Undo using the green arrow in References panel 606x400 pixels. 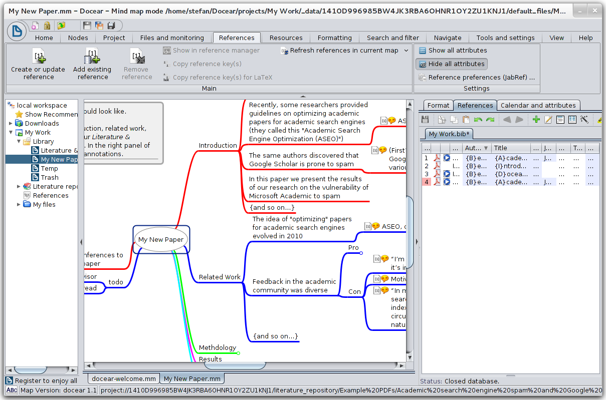pos(478,120)
